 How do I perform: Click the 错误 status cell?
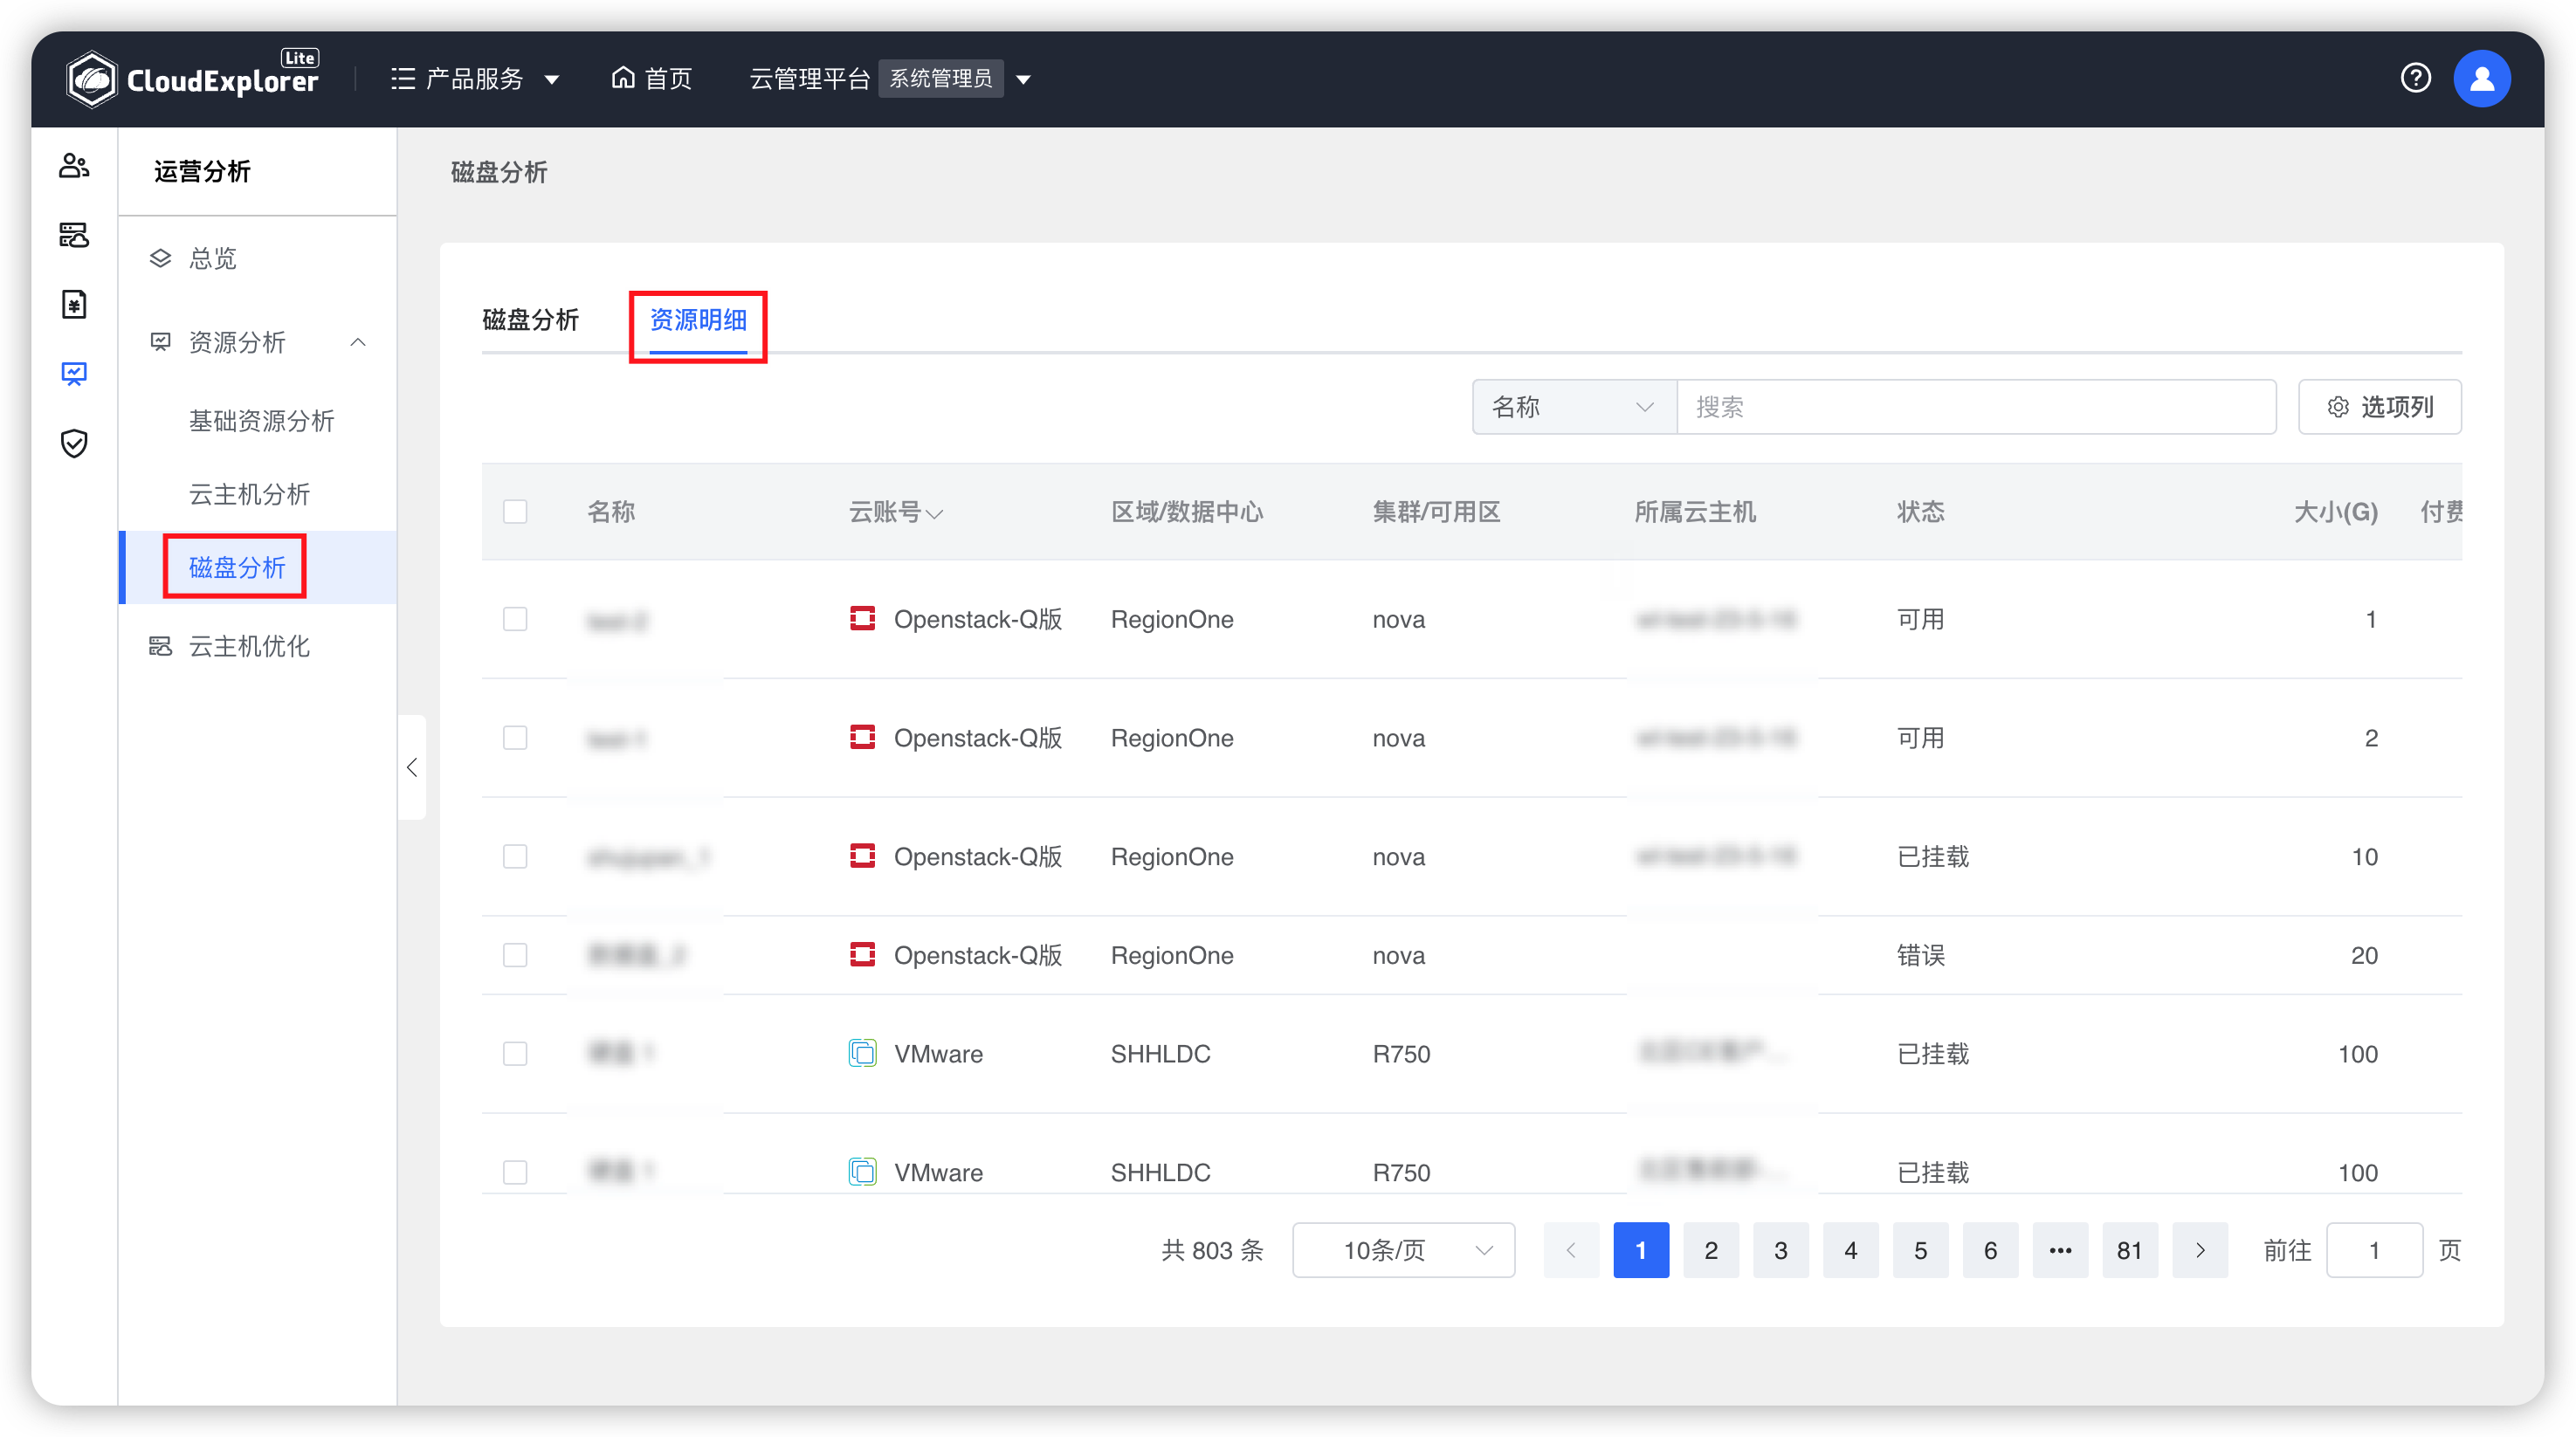click(1921, 955)
